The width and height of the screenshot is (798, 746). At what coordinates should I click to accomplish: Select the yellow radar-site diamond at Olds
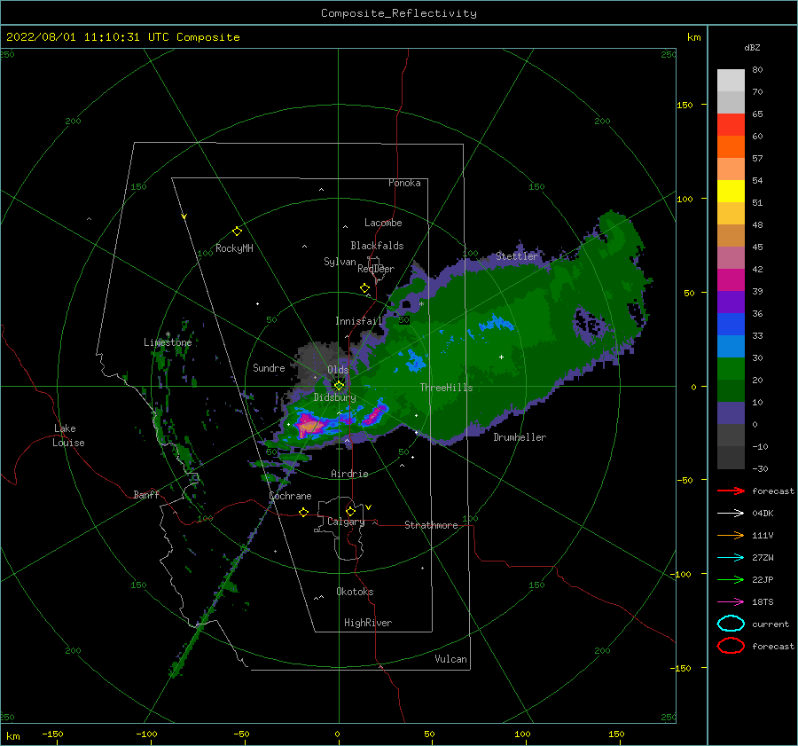pyautogui.click(x=339, y=386)
